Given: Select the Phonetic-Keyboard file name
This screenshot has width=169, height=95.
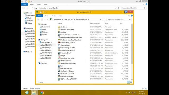Looking at the screenshot, I should click(x=67, y=76).
